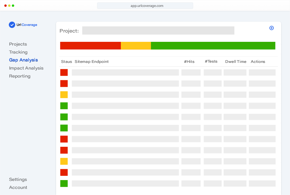Click the yellow segment of coverage bar
This screenshot has height=195, width=290.
[x=136, y=46]
